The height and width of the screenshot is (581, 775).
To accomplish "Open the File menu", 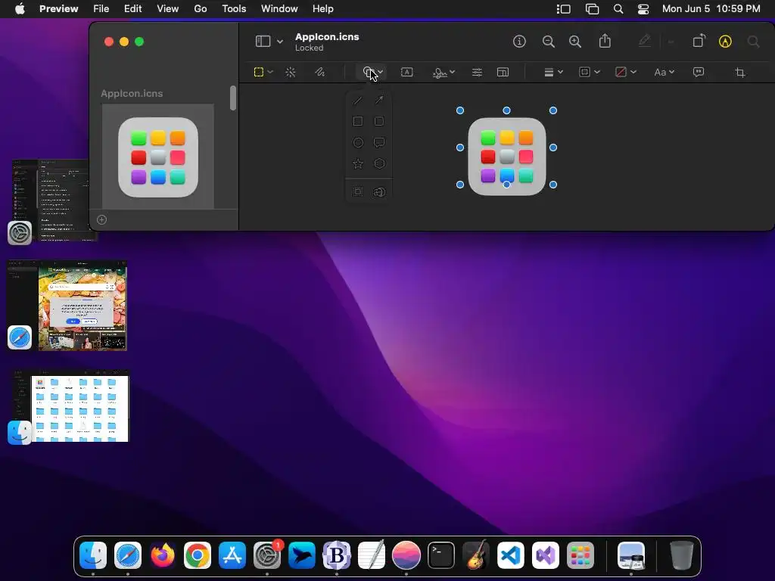I will point(101,9).
